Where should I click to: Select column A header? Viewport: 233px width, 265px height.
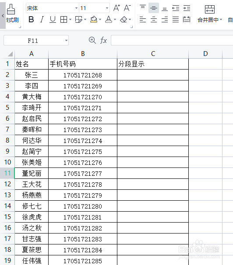32,54
